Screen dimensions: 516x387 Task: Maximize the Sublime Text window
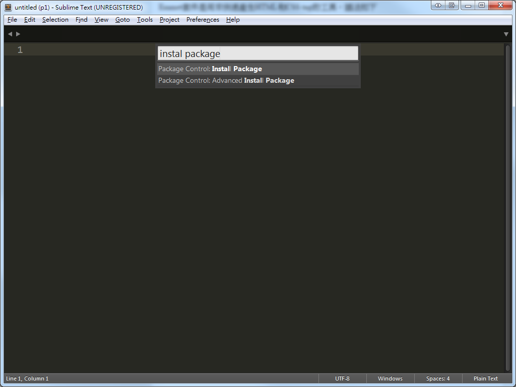(x=482, y=5)
